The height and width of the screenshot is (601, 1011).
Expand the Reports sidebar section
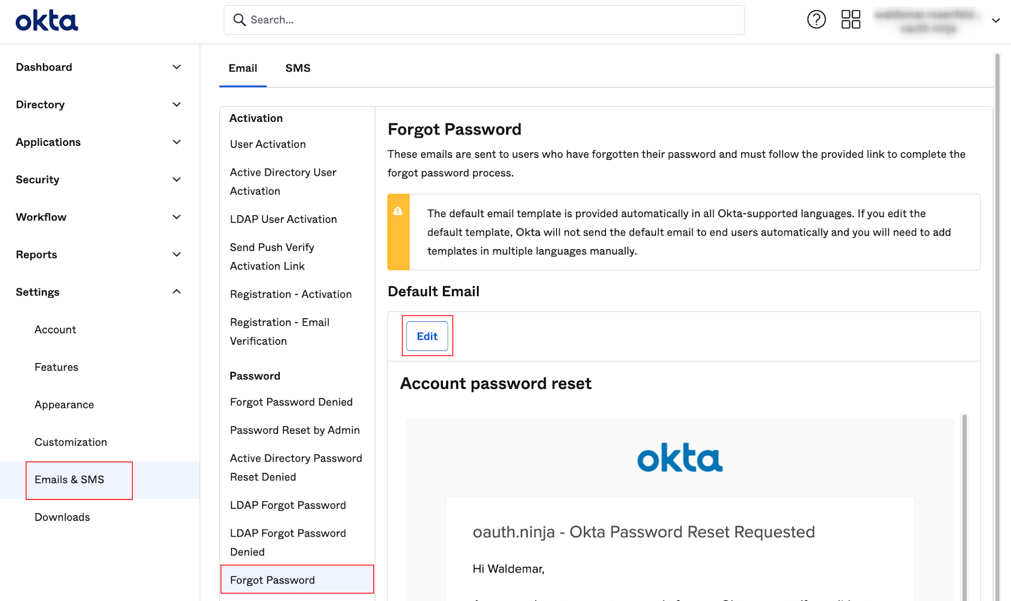coord(99,254)
